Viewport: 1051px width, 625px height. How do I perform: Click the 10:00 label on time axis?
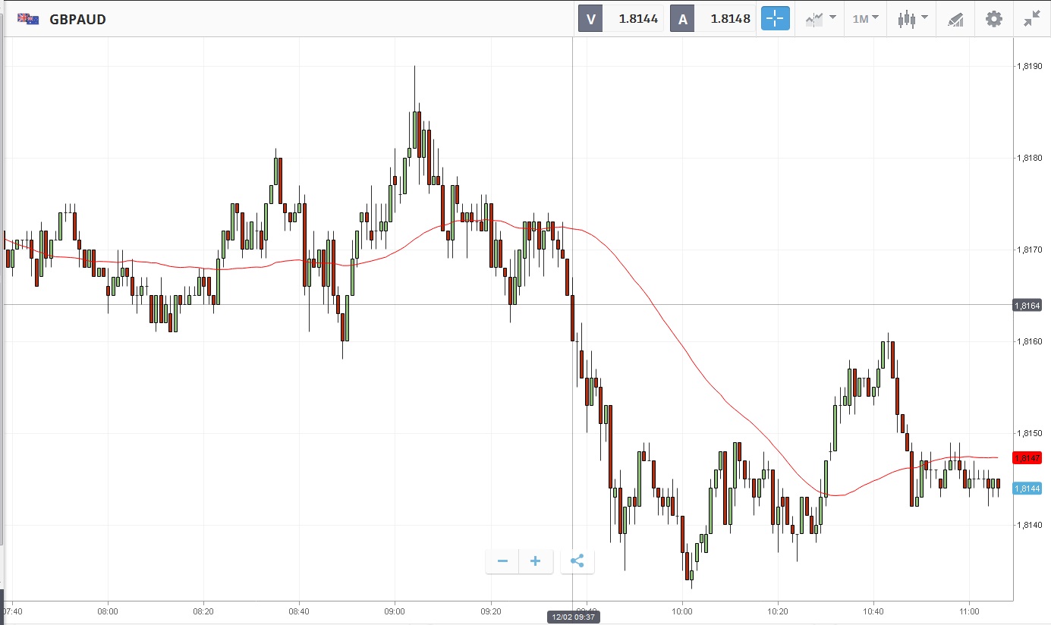click(682, 611)
